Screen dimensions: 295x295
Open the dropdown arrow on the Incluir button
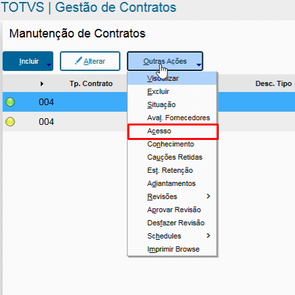(49, 65)
